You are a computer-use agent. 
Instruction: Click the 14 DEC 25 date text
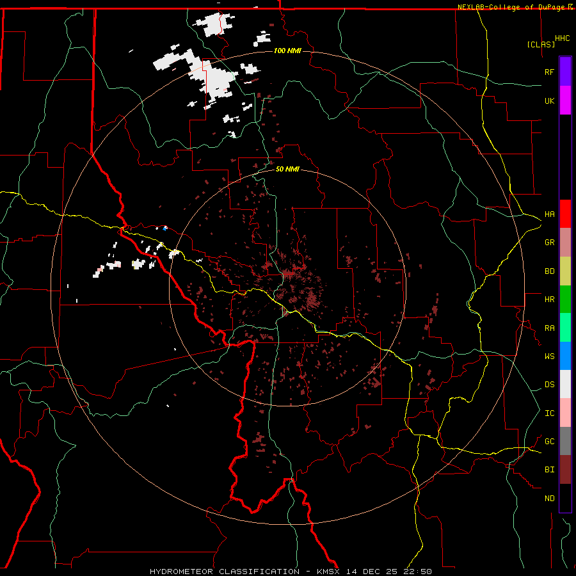point(372,572)
